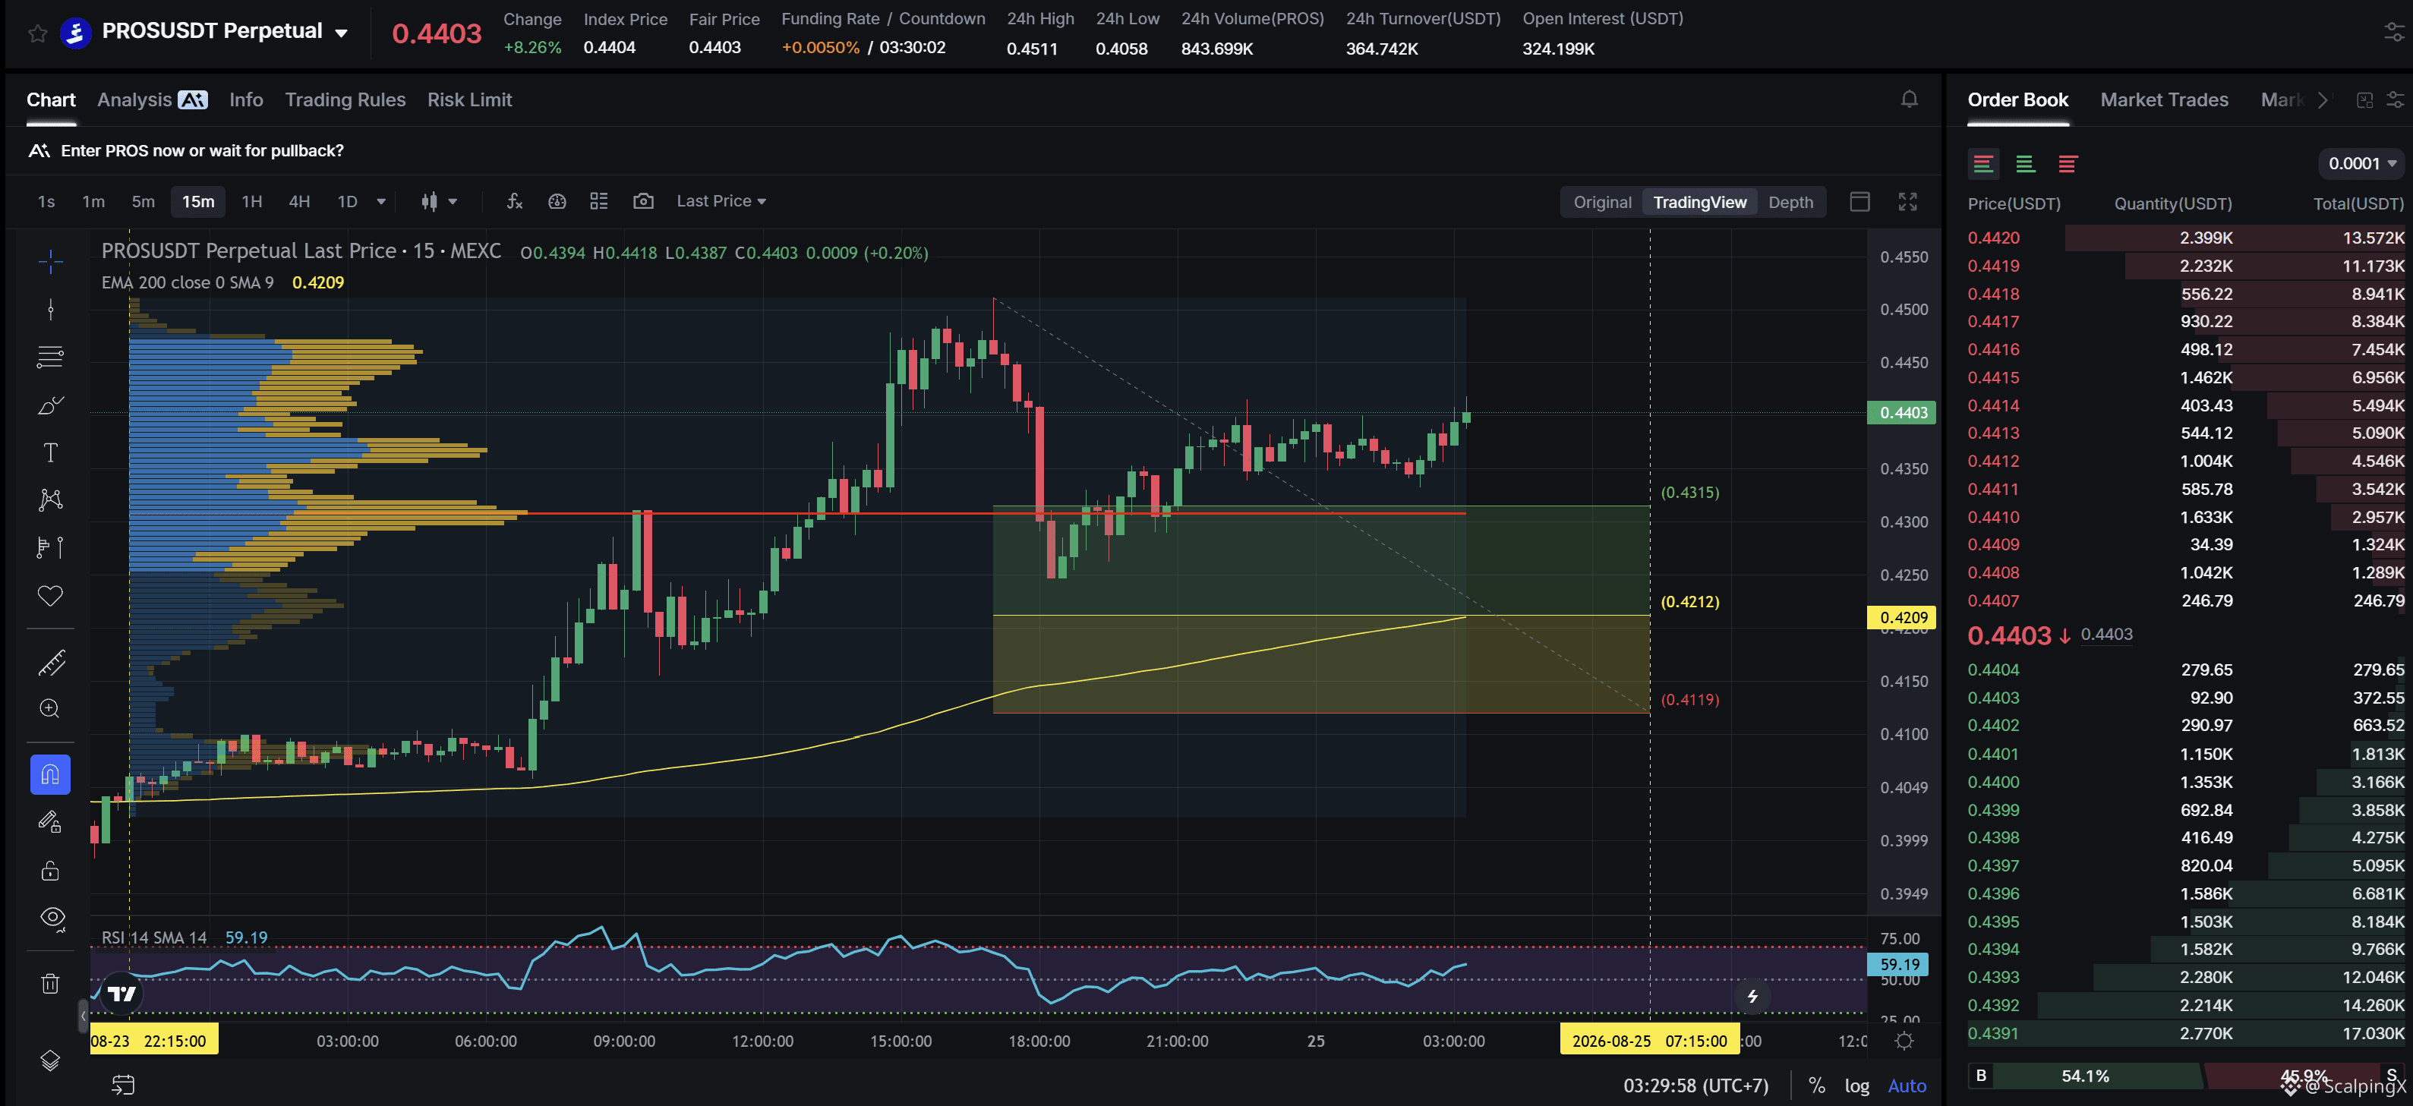Viewport: 2413px width, 1106px height.
Task: Select the 1m timeframe
Action: tap(93, 201)
